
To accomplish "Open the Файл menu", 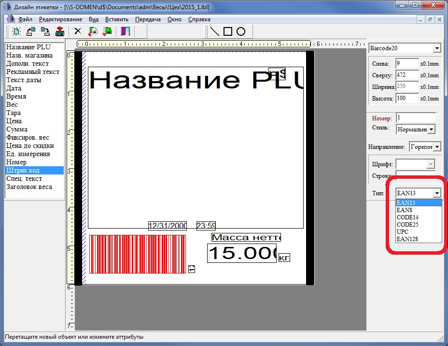I will (25, 19).
